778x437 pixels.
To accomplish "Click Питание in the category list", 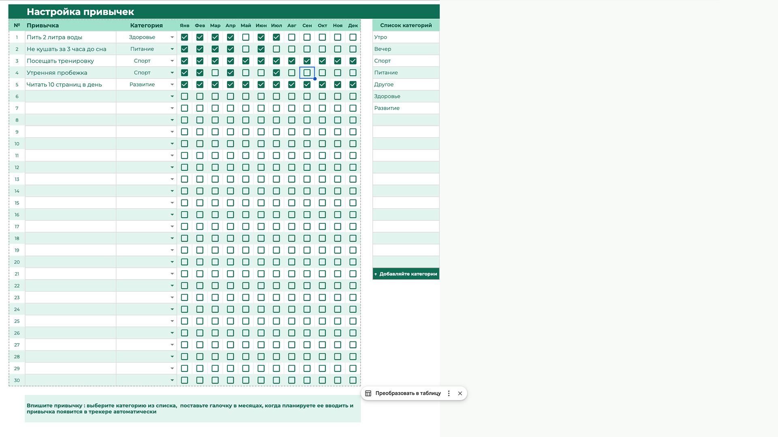I will [x=406, y=73].
